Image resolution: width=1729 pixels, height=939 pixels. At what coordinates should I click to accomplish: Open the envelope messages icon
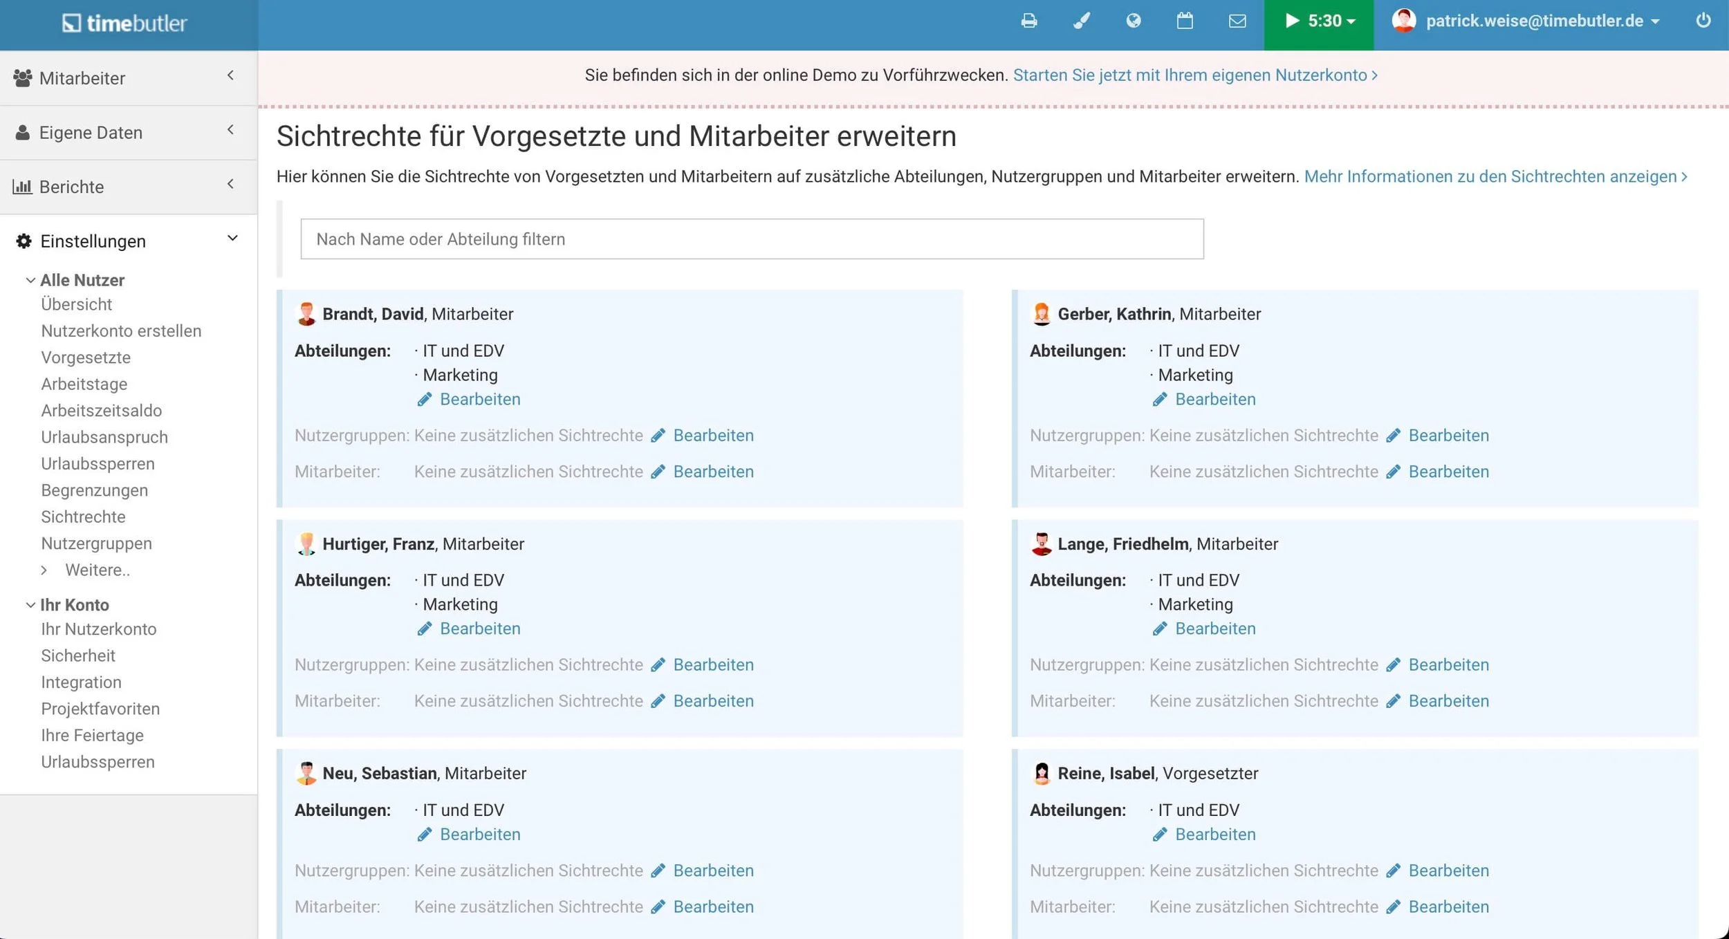pos(1237,21)
